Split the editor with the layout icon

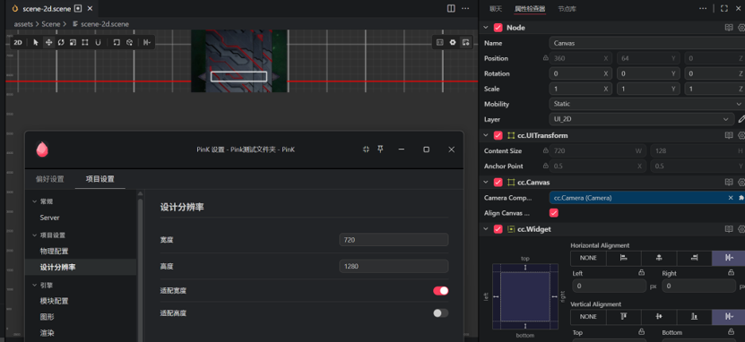point(451,8)
